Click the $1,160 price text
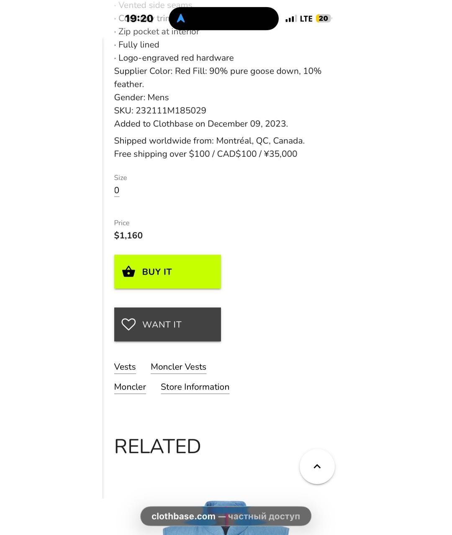 (x=128, y=236)
